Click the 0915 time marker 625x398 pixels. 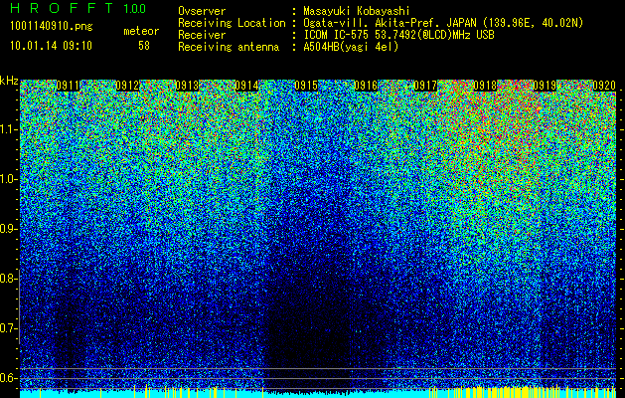(x=306, y=86)
